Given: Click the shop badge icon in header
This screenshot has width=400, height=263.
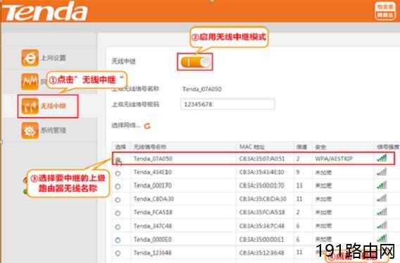Looking at the screenshot, I should coord(385,11).
